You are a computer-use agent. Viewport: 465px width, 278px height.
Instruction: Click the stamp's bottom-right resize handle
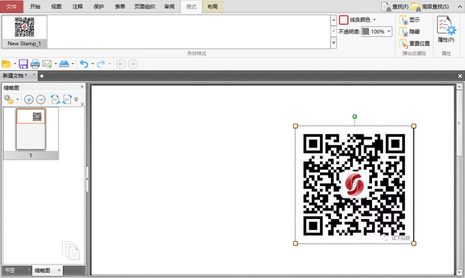pos(414,243)
